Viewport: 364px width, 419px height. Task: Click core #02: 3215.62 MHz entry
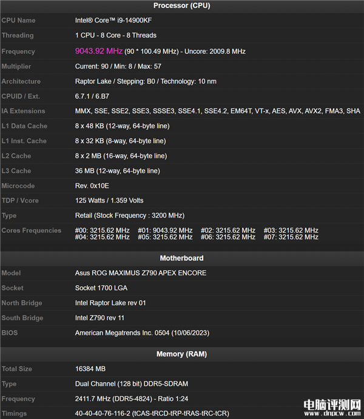(228, 230)
